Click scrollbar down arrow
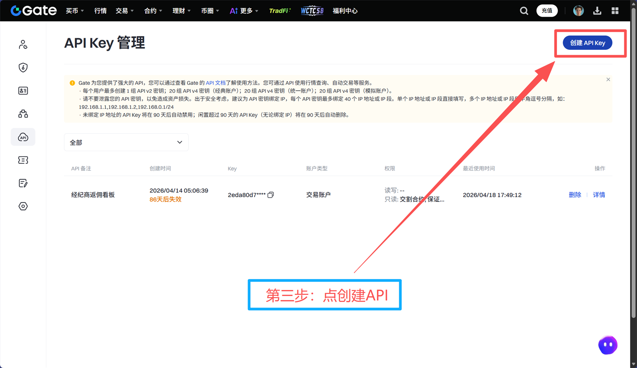Viewport: 637px width, 368px height. 633,364
